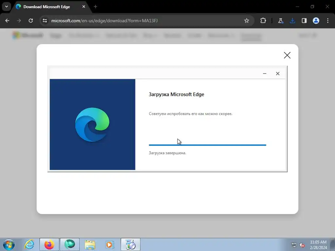Launch Internet Explorer from taskbar
Image resolution: width=335 pixels, height=251 pixels.
(29, 244)
